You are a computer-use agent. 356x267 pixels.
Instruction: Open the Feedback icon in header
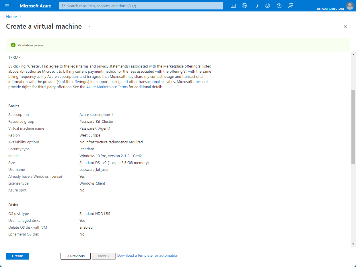tap(291, 6)
